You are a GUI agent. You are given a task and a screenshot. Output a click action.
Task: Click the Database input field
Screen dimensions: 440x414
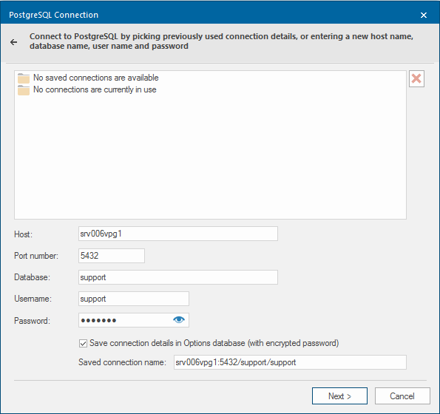coord(178,277)
